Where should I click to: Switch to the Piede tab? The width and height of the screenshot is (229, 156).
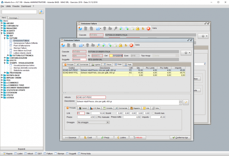click(128, 65)
